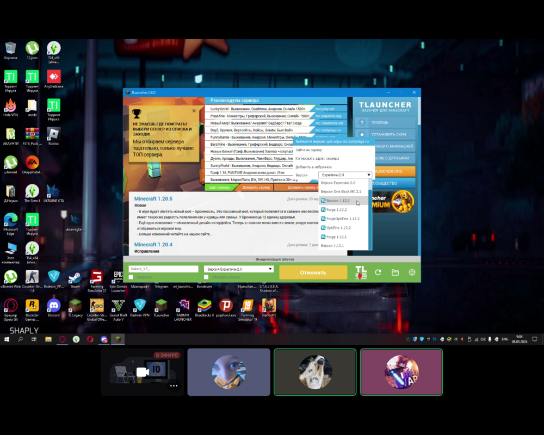Click the green Ещё сервера button
The image size is (544, 435).
tap(220, 187)
